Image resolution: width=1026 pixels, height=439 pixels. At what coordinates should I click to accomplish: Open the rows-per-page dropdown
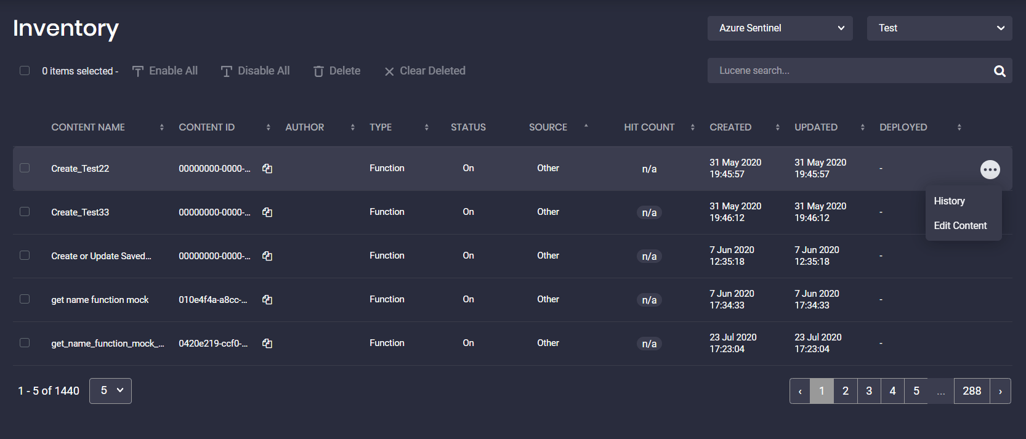click(111, 391)
